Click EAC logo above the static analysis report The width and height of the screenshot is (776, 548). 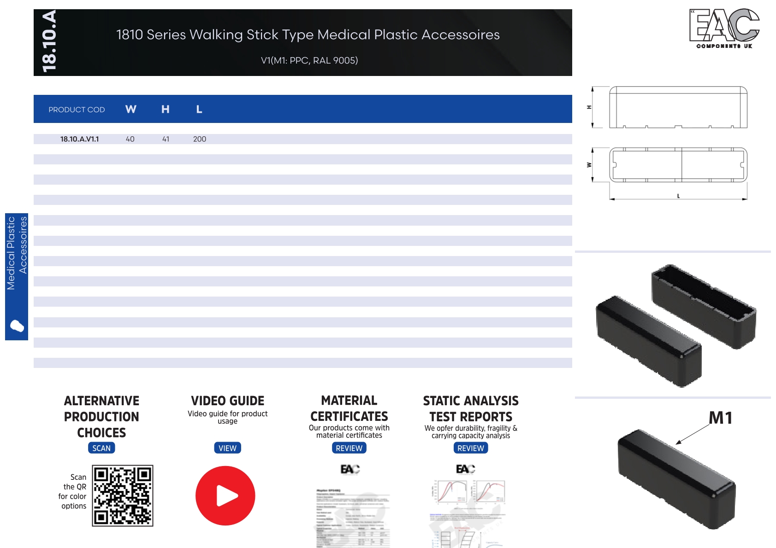click(x=465, y=469)
